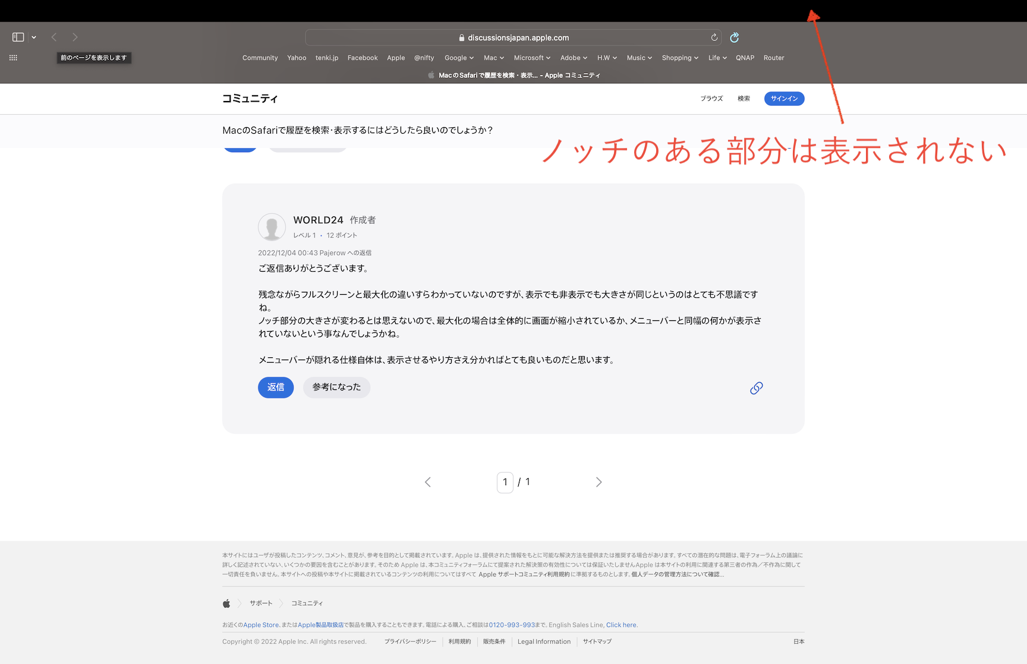The image size is (1027, 664).
Task: Expand the H.W bookmarks folder
Action: coord(607,58)
